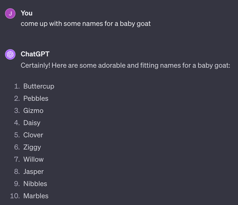Click the Gizmo name in list
238x205 pixels.
click(x=33, y=111)
